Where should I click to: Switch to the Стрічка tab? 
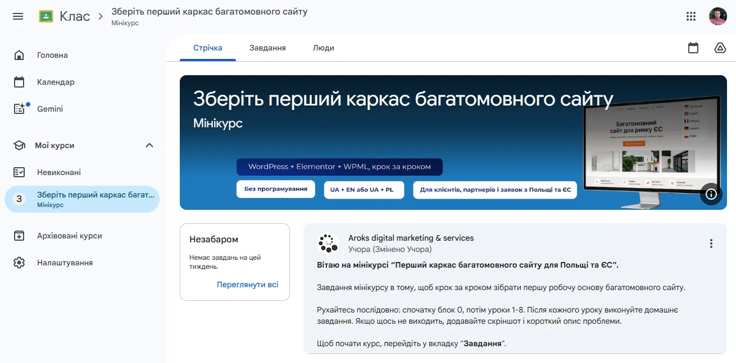coord(208,48)
